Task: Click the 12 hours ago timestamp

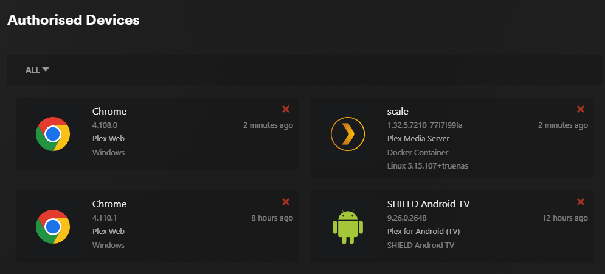Action: click(x=565, y=218)
